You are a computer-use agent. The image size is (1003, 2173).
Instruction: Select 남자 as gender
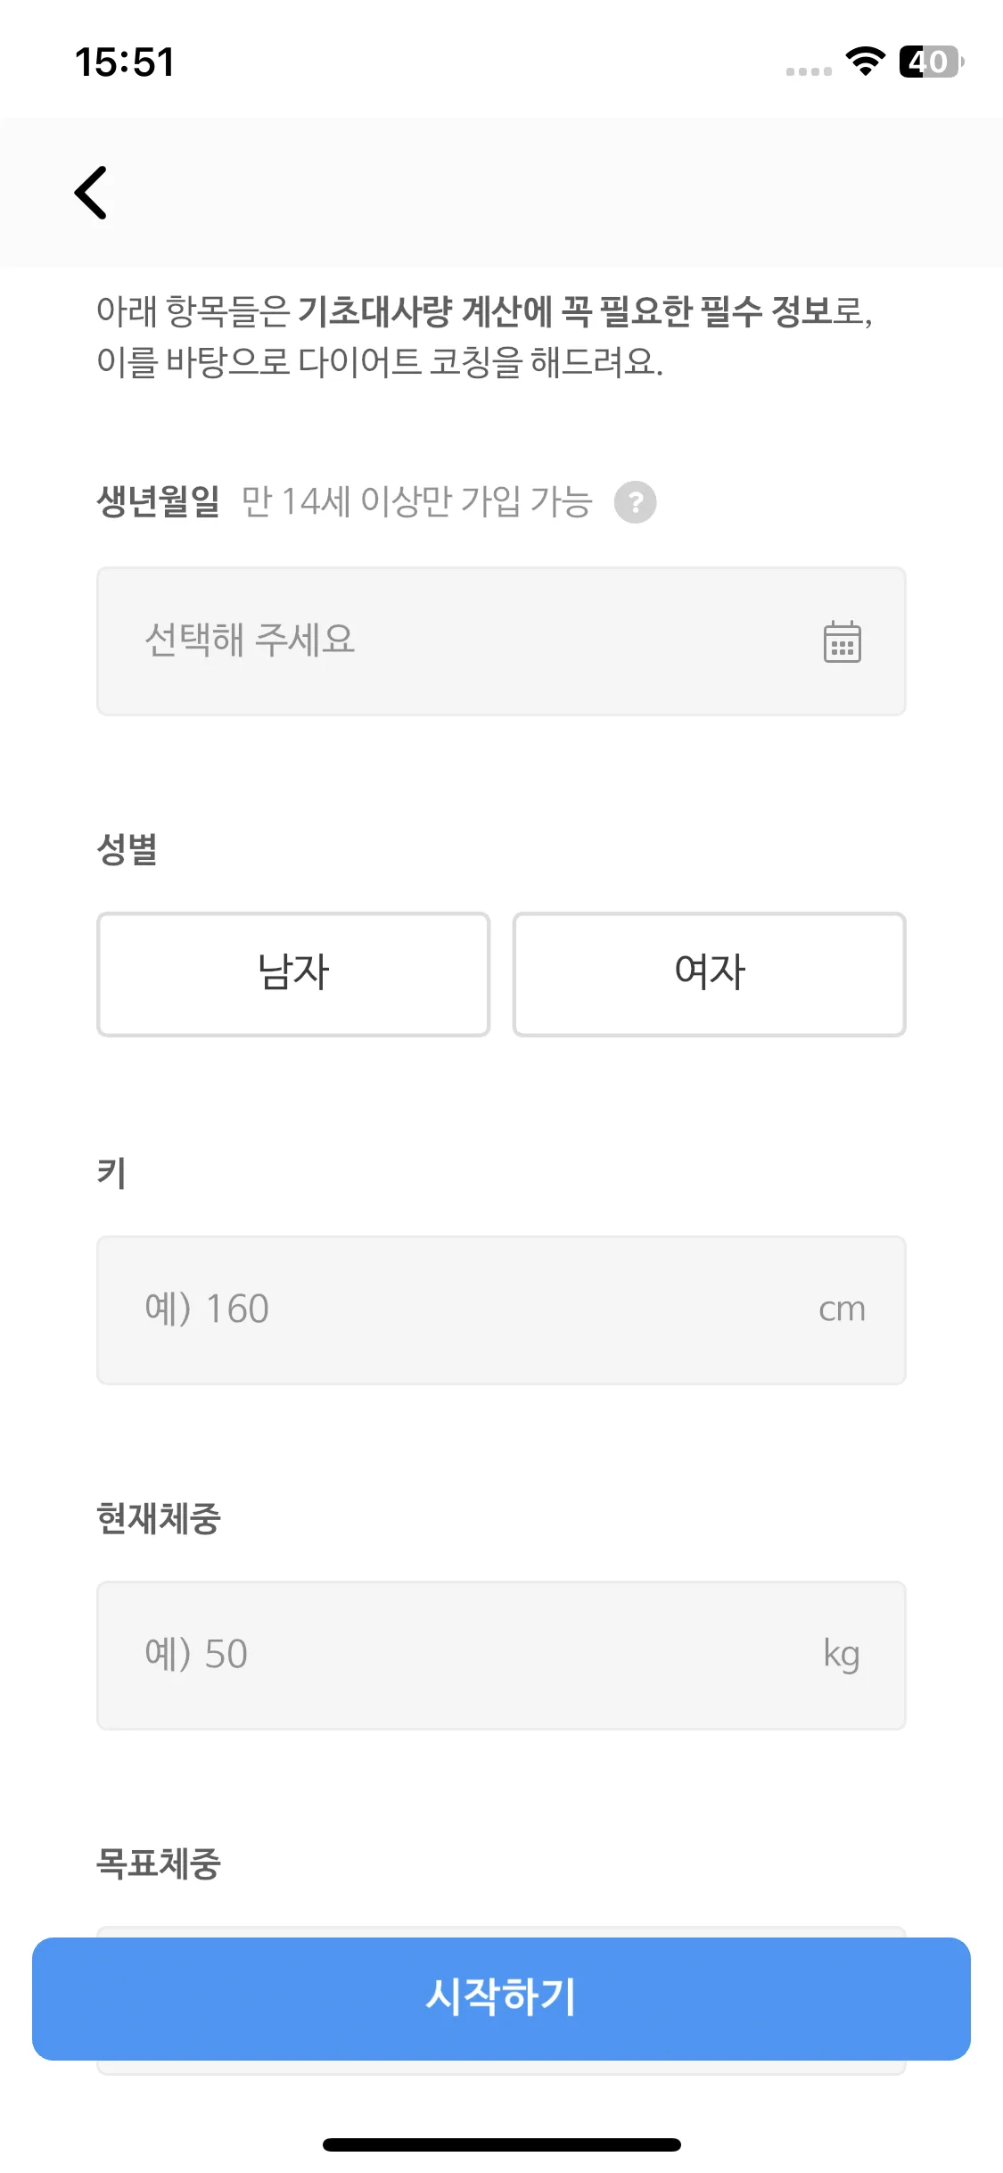click(x=293, y=974)
